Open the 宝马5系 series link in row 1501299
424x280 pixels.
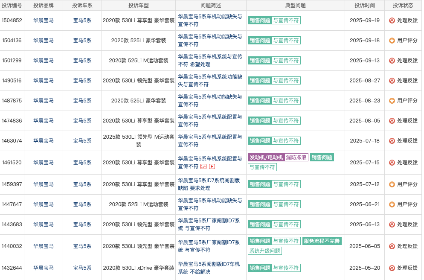(82, 61)
